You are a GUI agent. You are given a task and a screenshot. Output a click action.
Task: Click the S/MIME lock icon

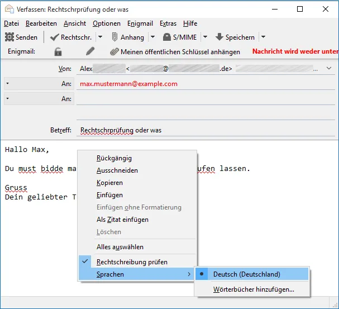coord(166,37)
